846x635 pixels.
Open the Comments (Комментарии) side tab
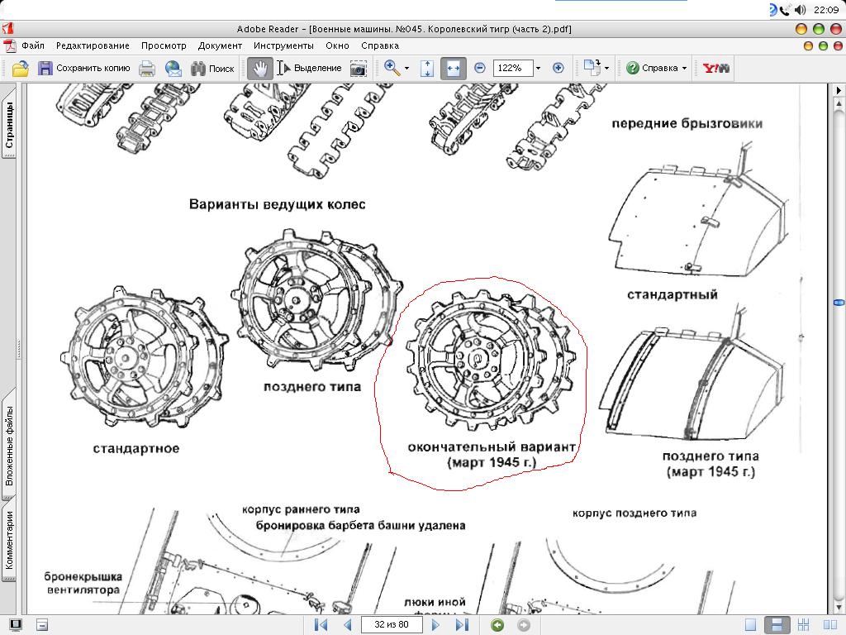9,541
